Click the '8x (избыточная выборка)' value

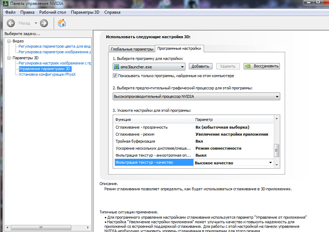222,127
